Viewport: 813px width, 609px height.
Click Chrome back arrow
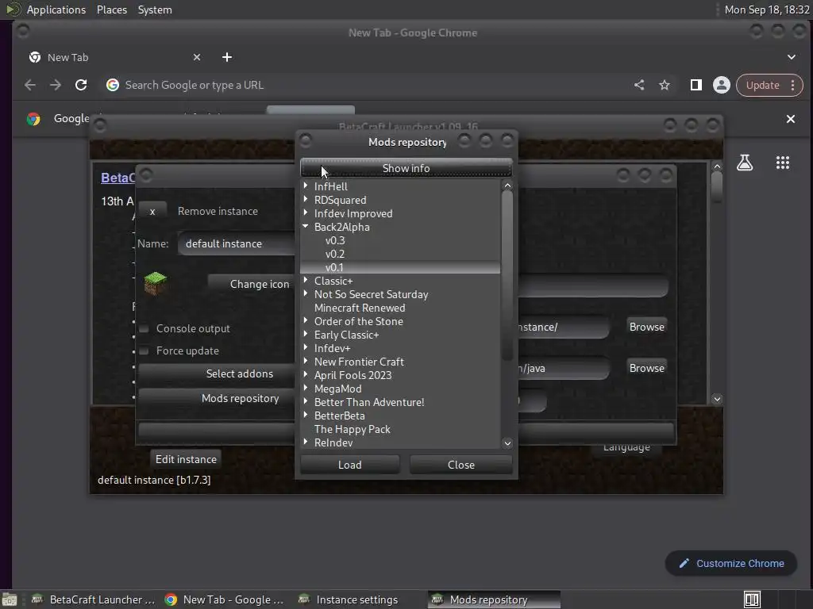coord(30,85)
